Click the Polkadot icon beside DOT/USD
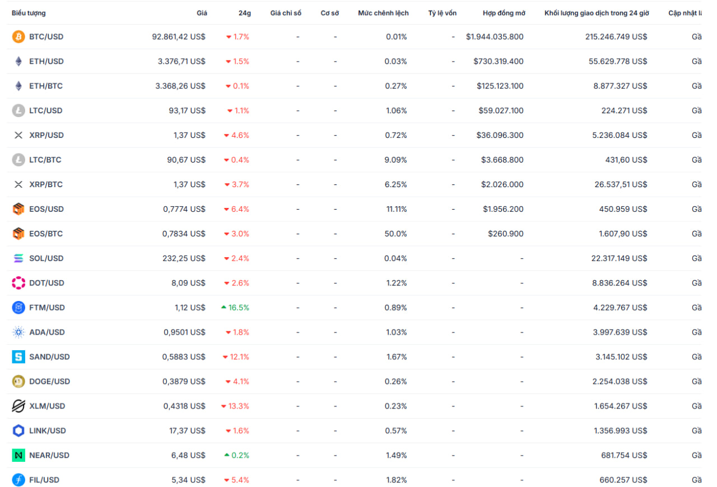Viewport: 717px width, 487px height. point(18,283)
